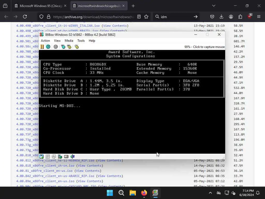View Contents of ARABIC_RIP.iso

[109, 176]
